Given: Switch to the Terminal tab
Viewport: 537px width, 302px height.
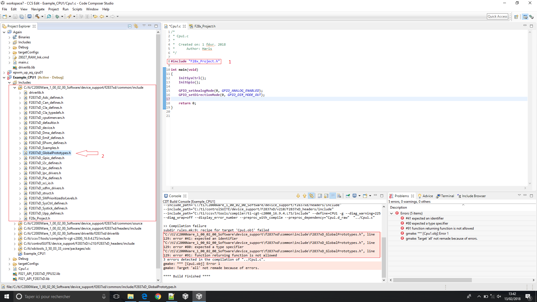Looking at the screenshot, I should click(x=445, y=196).
